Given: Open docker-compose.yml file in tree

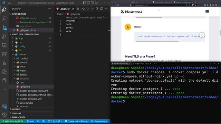Looking at the screenshot, I should pyautogui.click(x=31, y=99).
